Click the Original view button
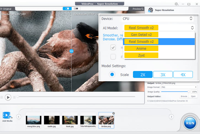This screenshot has height=134, width=200. (x=6, y=9)
